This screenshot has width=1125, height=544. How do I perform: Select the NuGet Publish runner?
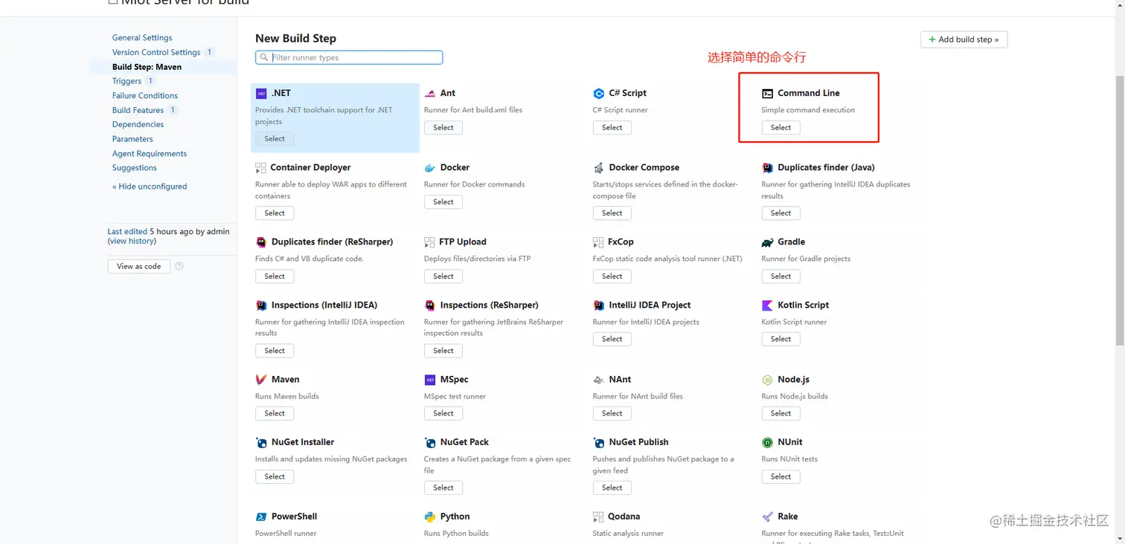click(612, 488)
